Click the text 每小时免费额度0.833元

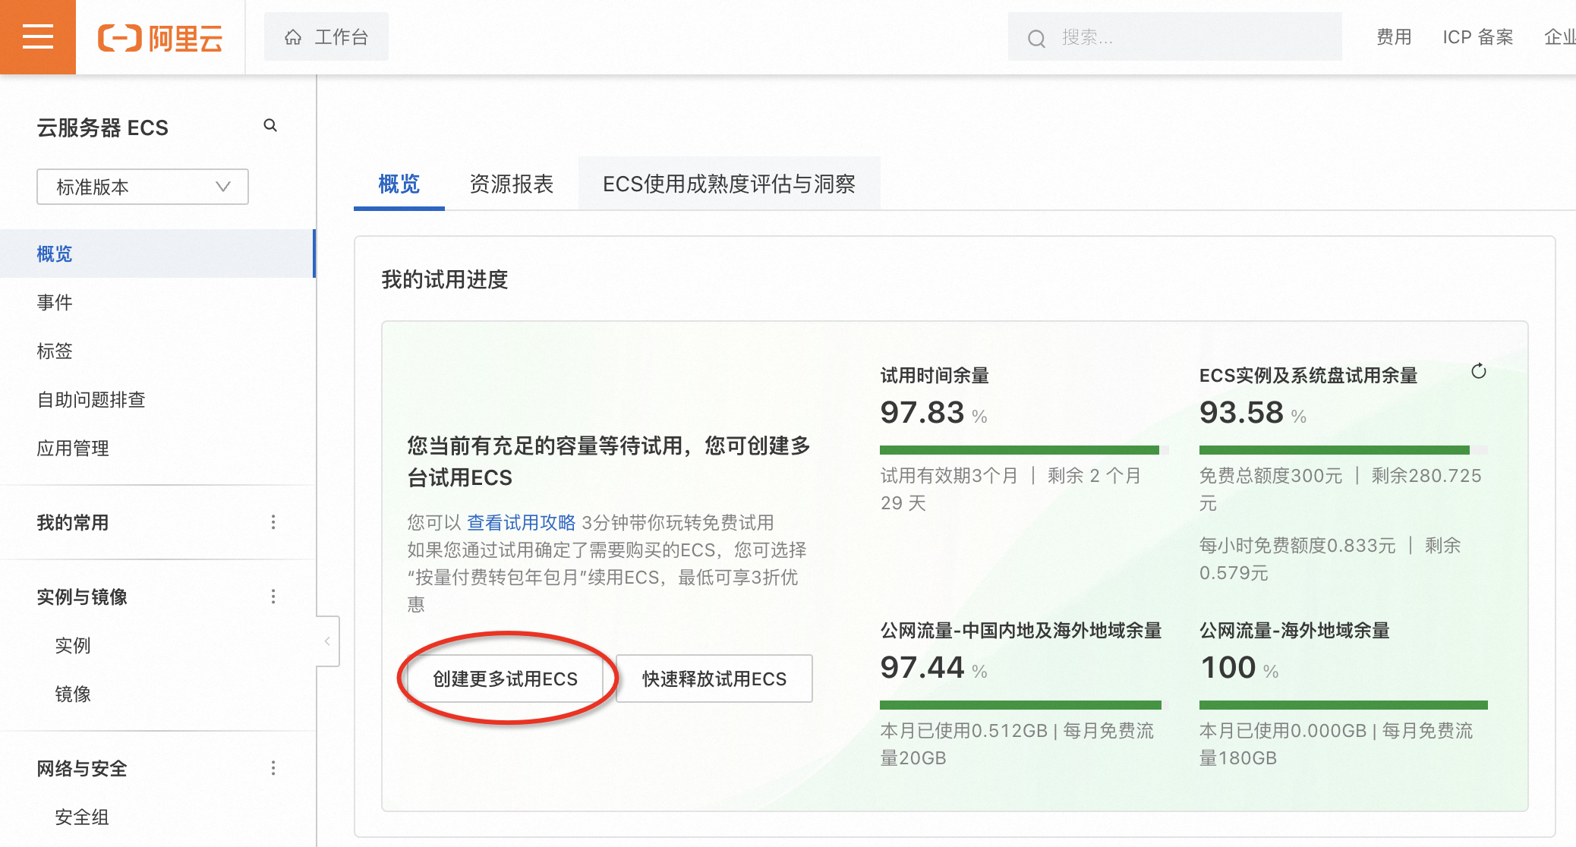(x=1297, y=546)
